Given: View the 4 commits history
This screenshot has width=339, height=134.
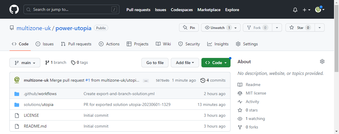Looking at the screenshot, I should pyautogui.click(x=213, y=80).
